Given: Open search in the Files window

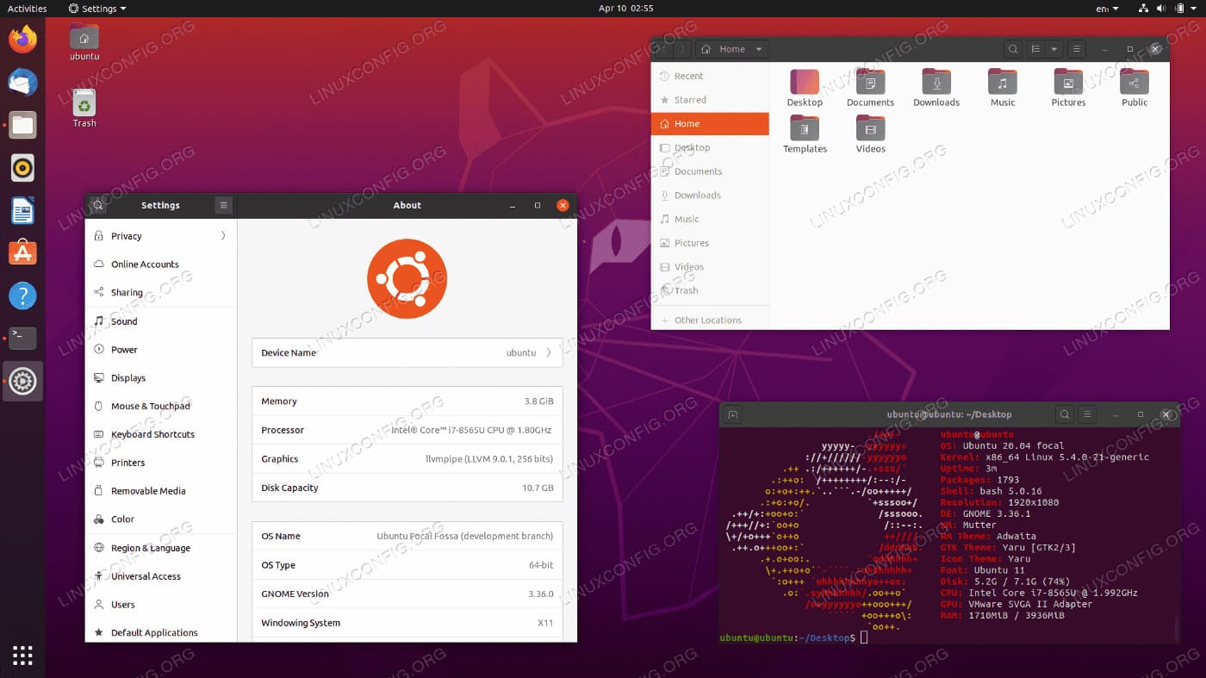Looking at the screenshot, I should click(1013, 49).
